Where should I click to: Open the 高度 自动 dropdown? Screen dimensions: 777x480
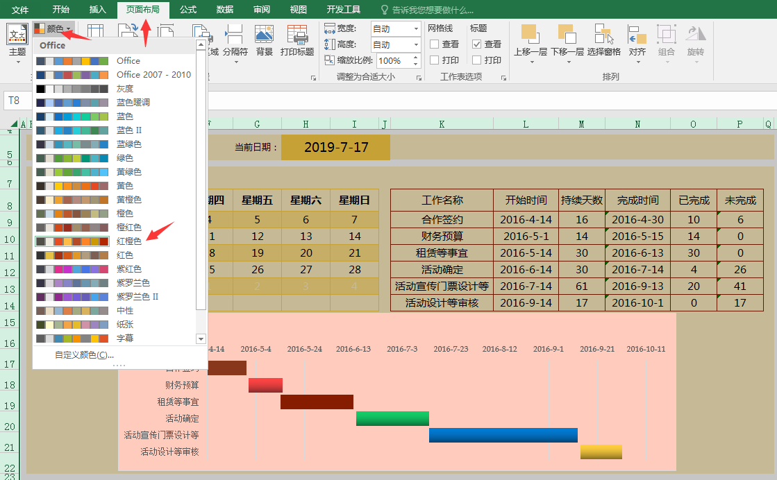pos(416,45)
